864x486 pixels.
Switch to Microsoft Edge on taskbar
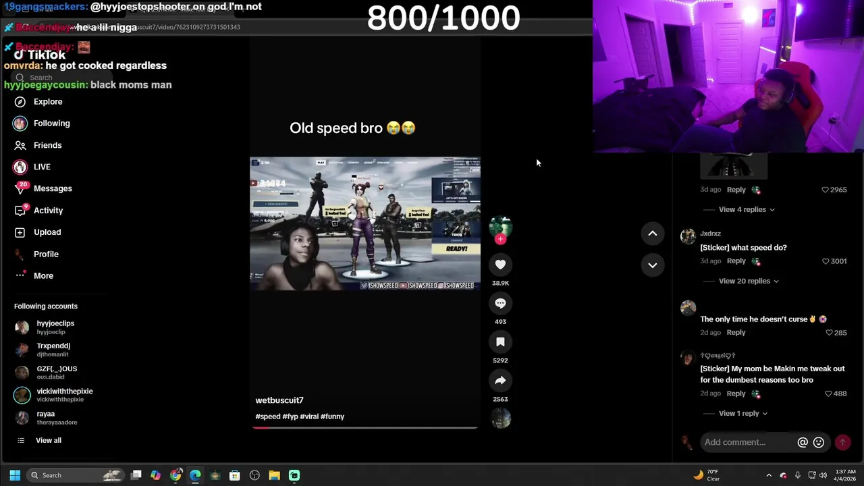[195, 475]
